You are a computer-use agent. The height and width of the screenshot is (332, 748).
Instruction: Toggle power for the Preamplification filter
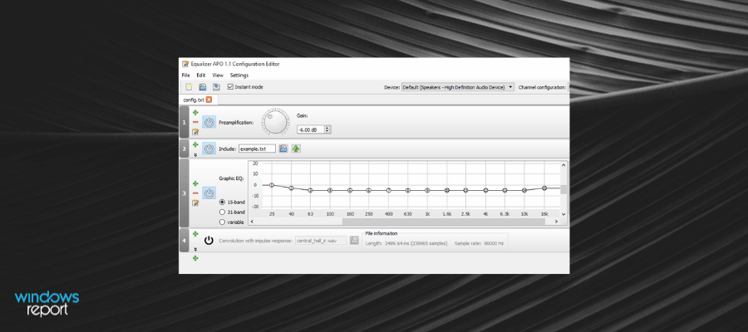point(209,122)
